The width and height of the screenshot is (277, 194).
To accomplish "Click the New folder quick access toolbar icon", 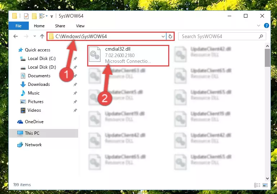I will point(34,16).
